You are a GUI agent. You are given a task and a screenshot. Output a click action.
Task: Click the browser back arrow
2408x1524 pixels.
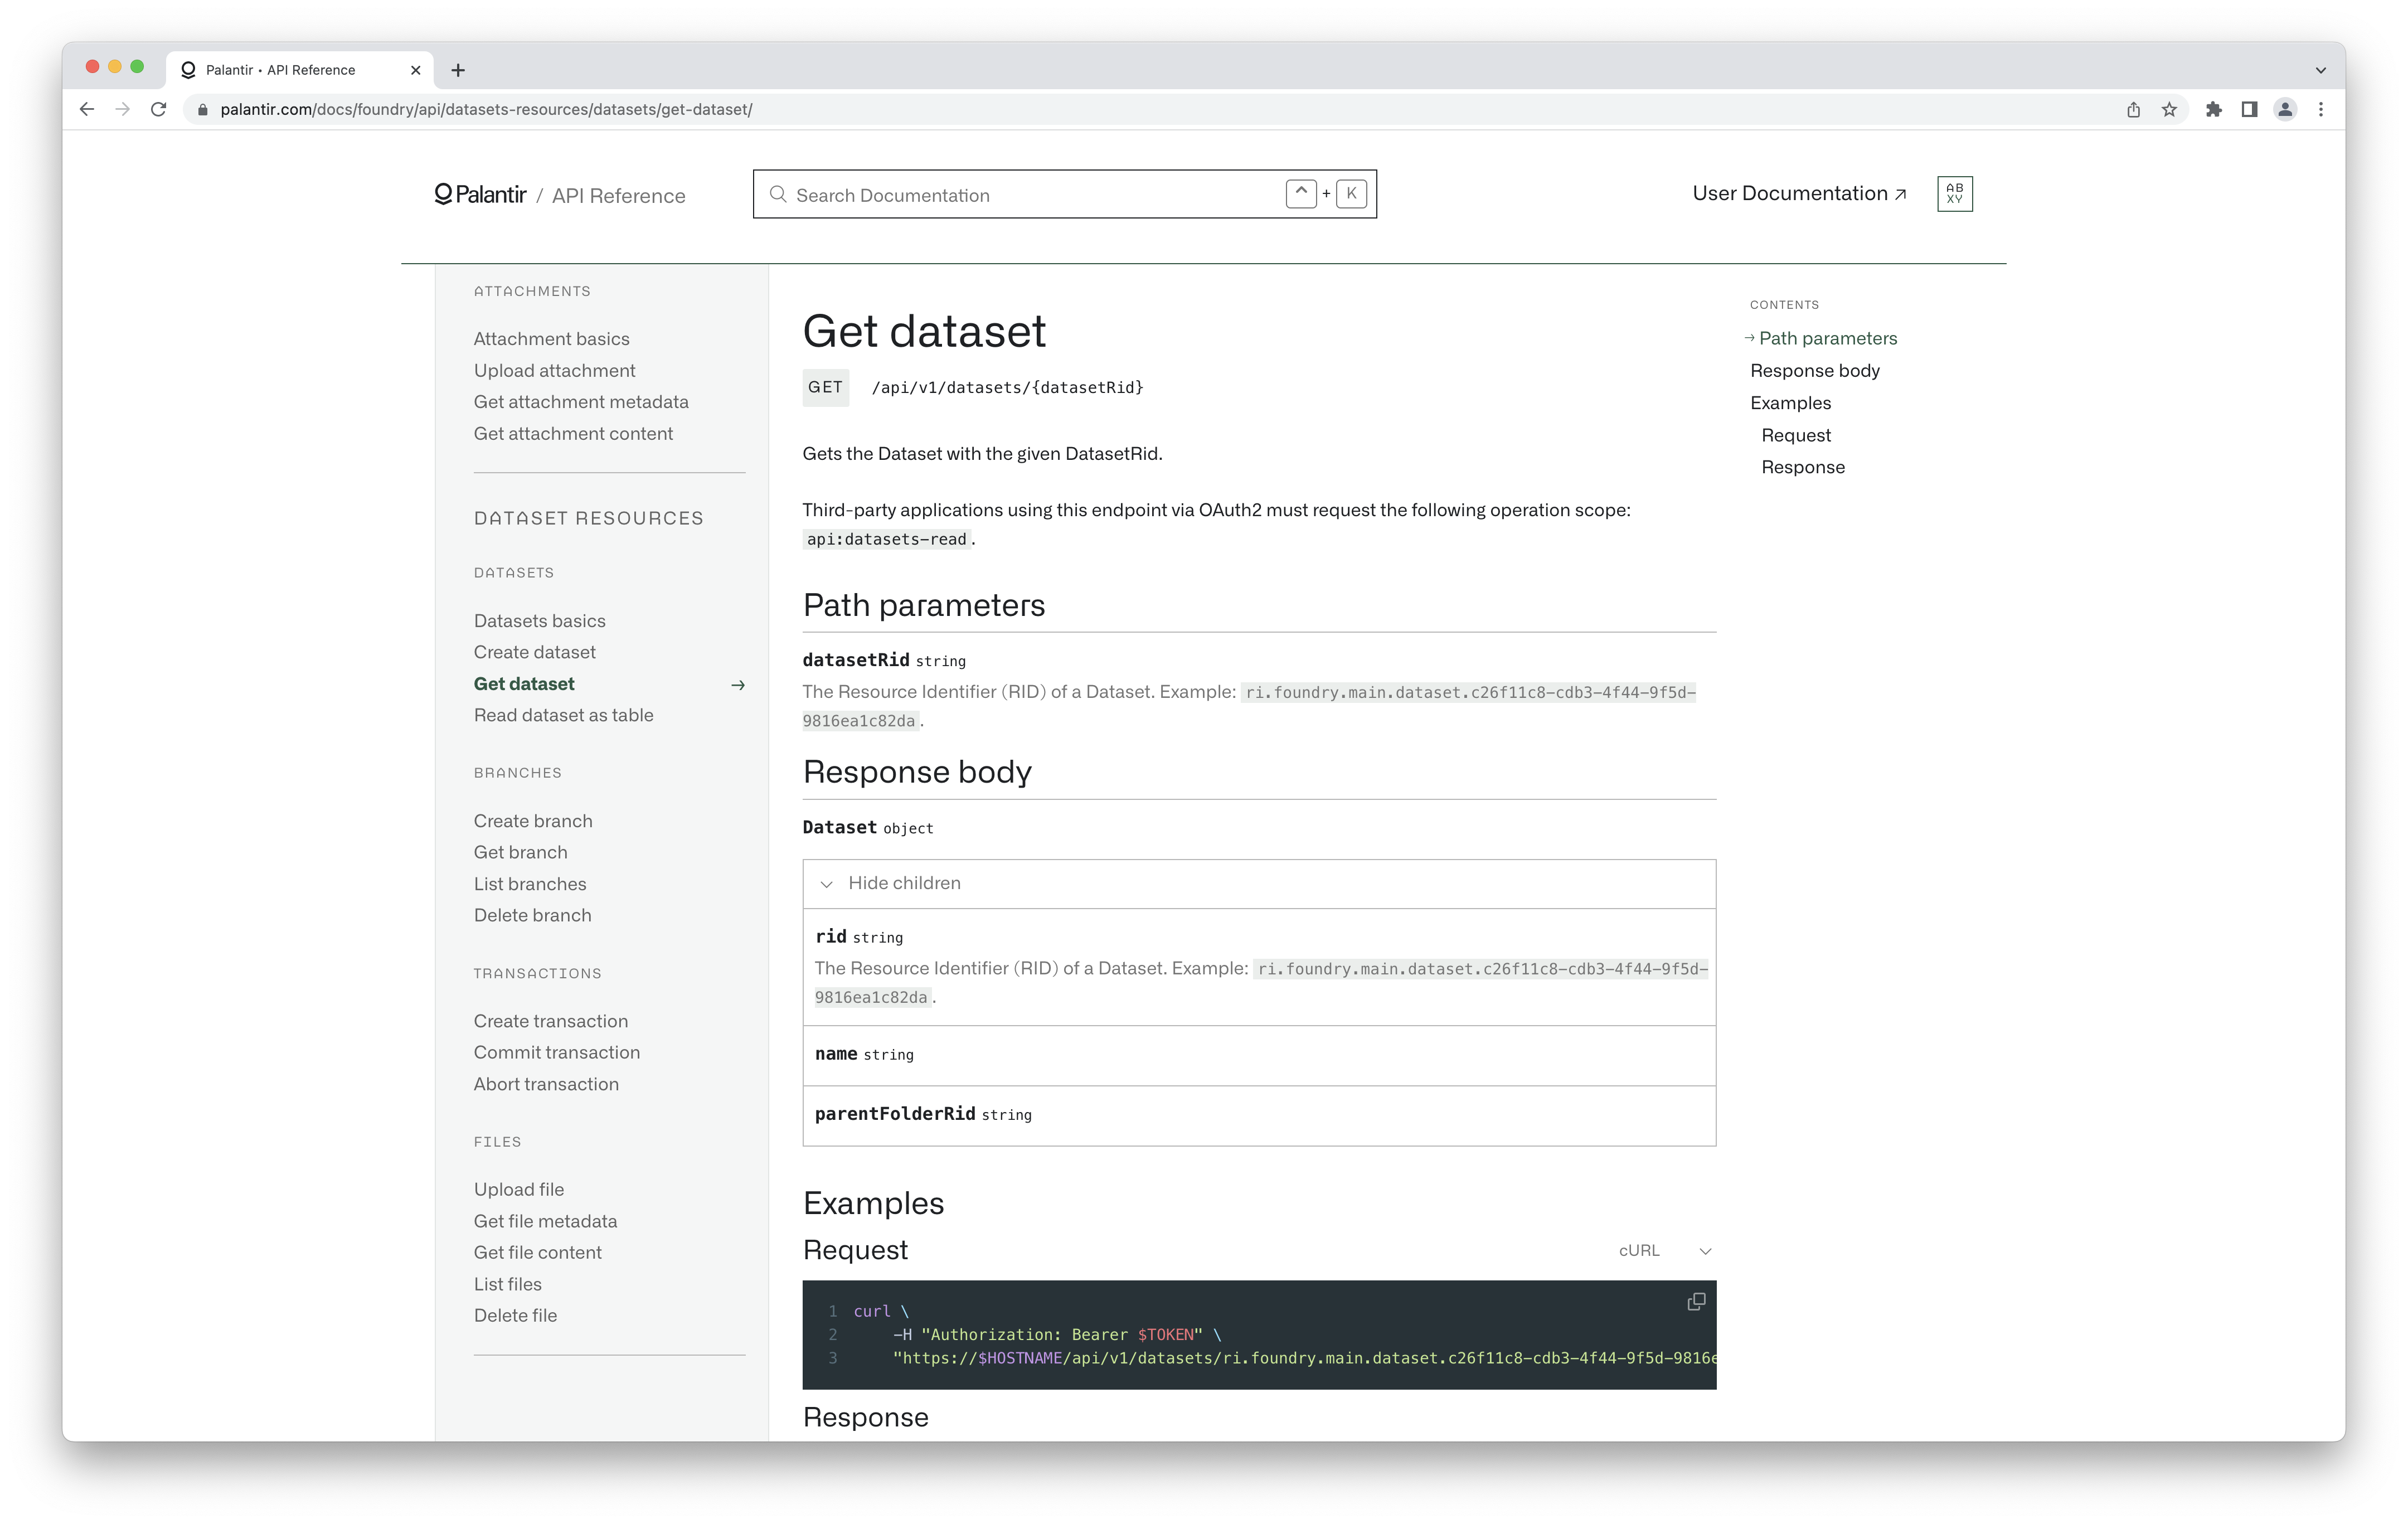point(87,109)
